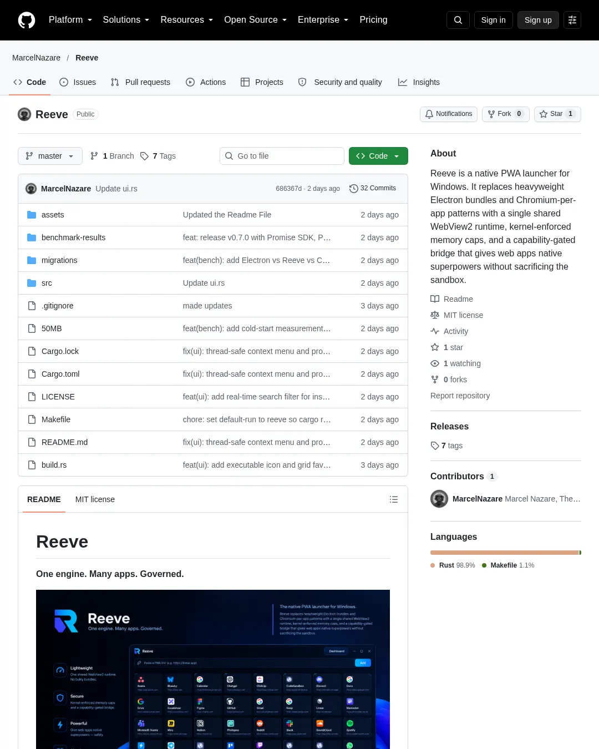Image resolution: width=599 pixels, height=749 pixels.
Task: Click the Sign in button
Action: [x=494, y=20]
